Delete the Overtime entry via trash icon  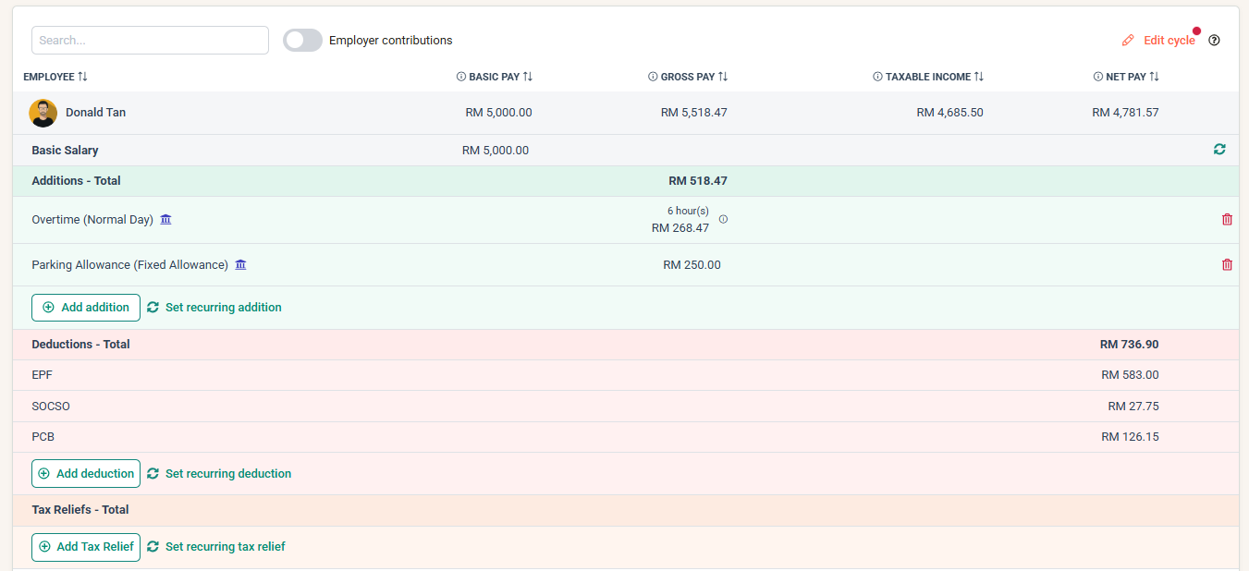click(1227, 219)
